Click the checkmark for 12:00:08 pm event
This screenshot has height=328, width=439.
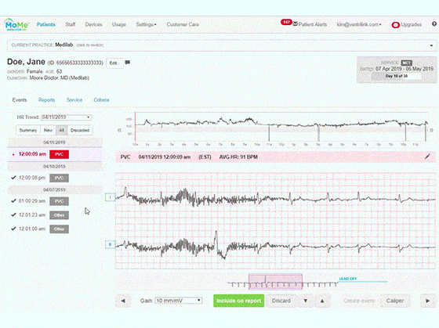point(13,178)
